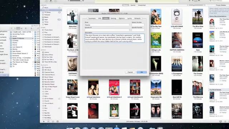Select the Apple TV Movies folder in Finder
Screen dimensions: 229x129
(21, 38)
